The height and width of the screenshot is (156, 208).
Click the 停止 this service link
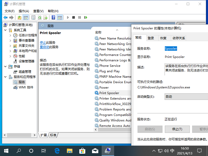click(43, 43)
